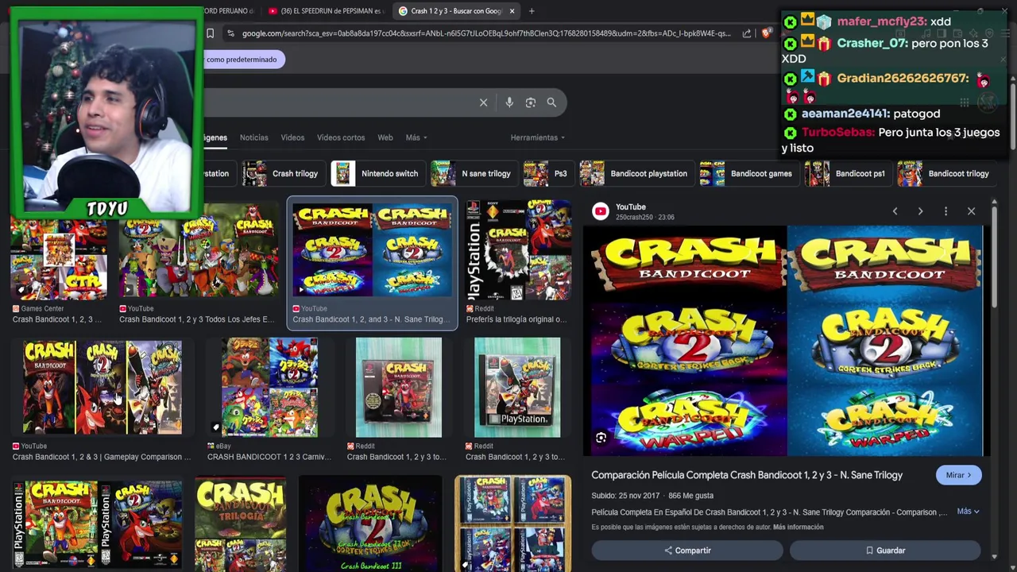Click the share icon in address bar
Image resolution: width=1017 pixels, height=572 pixels.
click(x=747, y=33)
